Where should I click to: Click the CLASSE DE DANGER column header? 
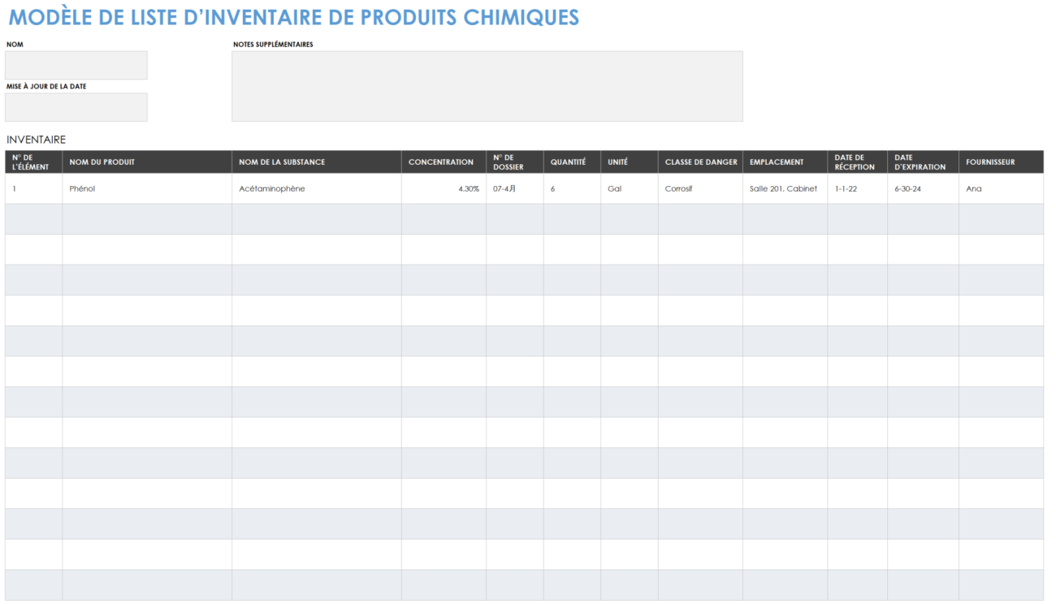700,162
